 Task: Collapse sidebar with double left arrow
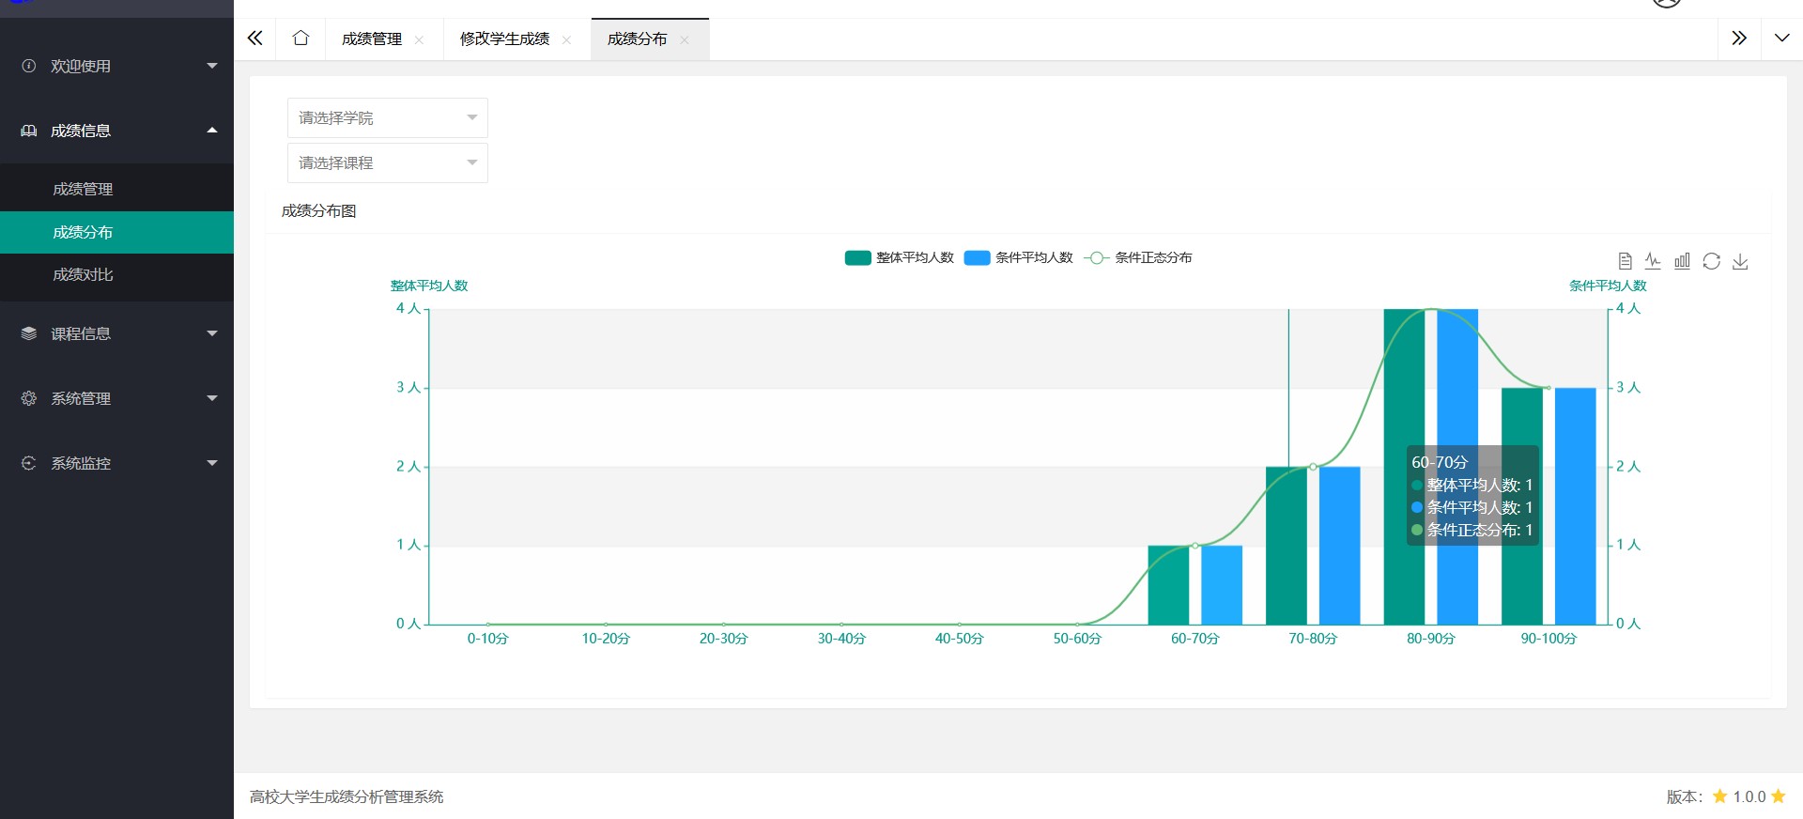click(x=254, y=39)
